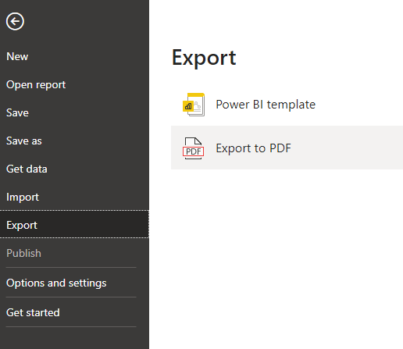
Task: Click the PDF document icon
Action: click(x=193, y=148)
